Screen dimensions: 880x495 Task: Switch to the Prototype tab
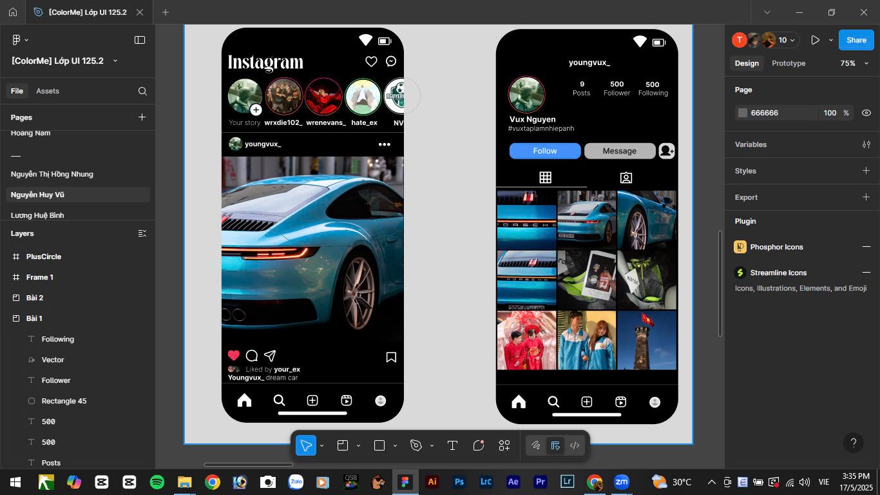pos(789,63)
